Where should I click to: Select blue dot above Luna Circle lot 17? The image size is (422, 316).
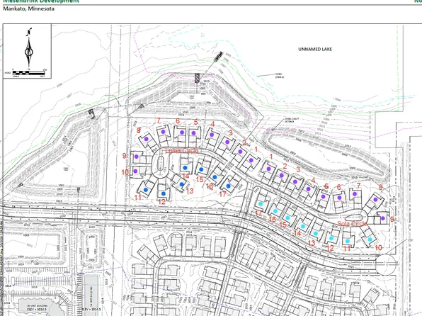229,186
